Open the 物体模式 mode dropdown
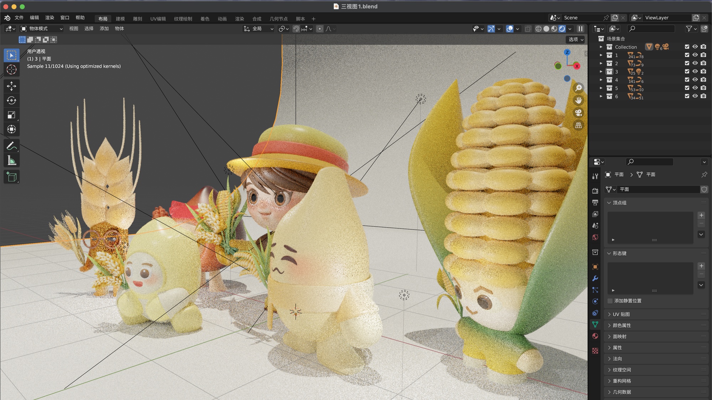 [42, 29]
